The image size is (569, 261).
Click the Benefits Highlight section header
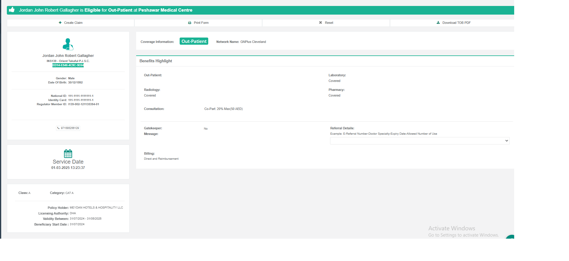pyautogui.click(x=156, y=61)
